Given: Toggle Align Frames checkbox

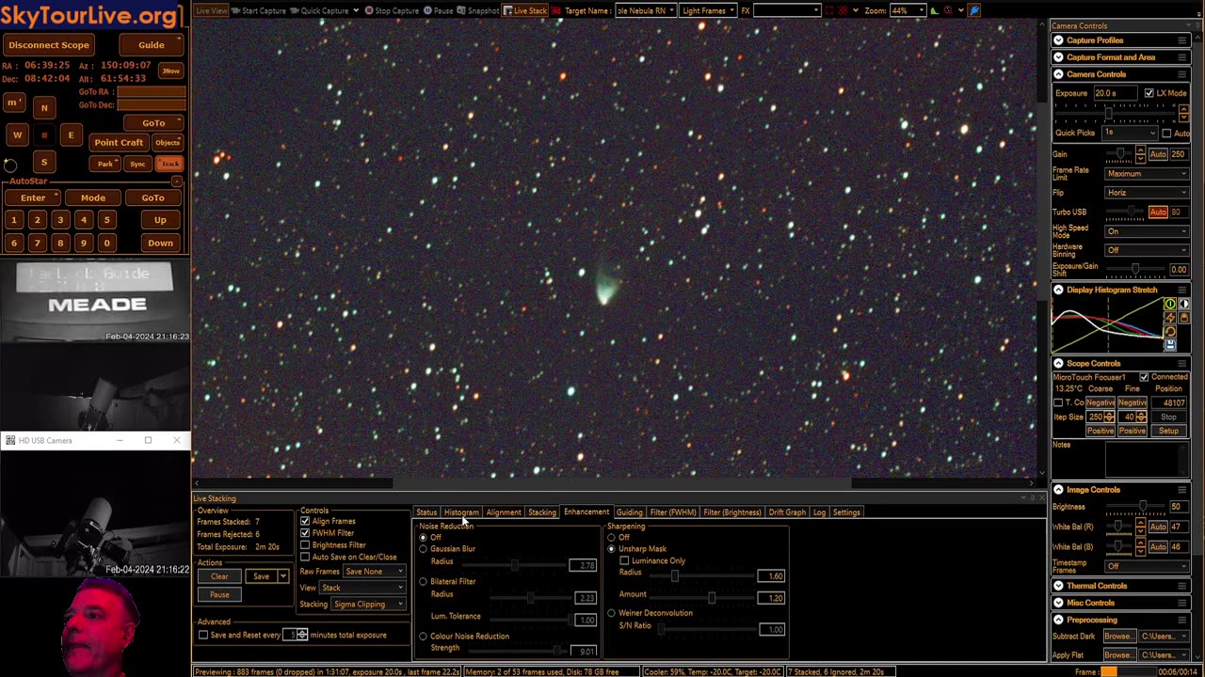Looking at the screenshot, I should [x=305, y=521].
